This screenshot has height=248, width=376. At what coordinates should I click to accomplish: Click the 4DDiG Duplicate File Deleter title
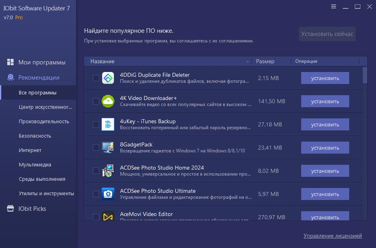(x=155, y=75)
